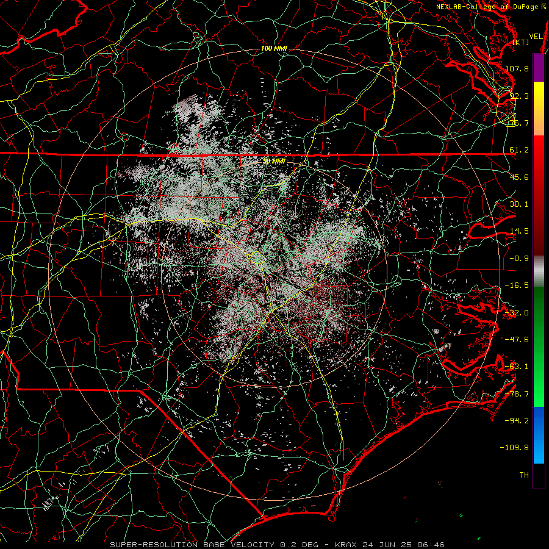Screen dimensions: 549x549
Task: Click the gray near-zero segment of the color bar
Action: [539, 271]
